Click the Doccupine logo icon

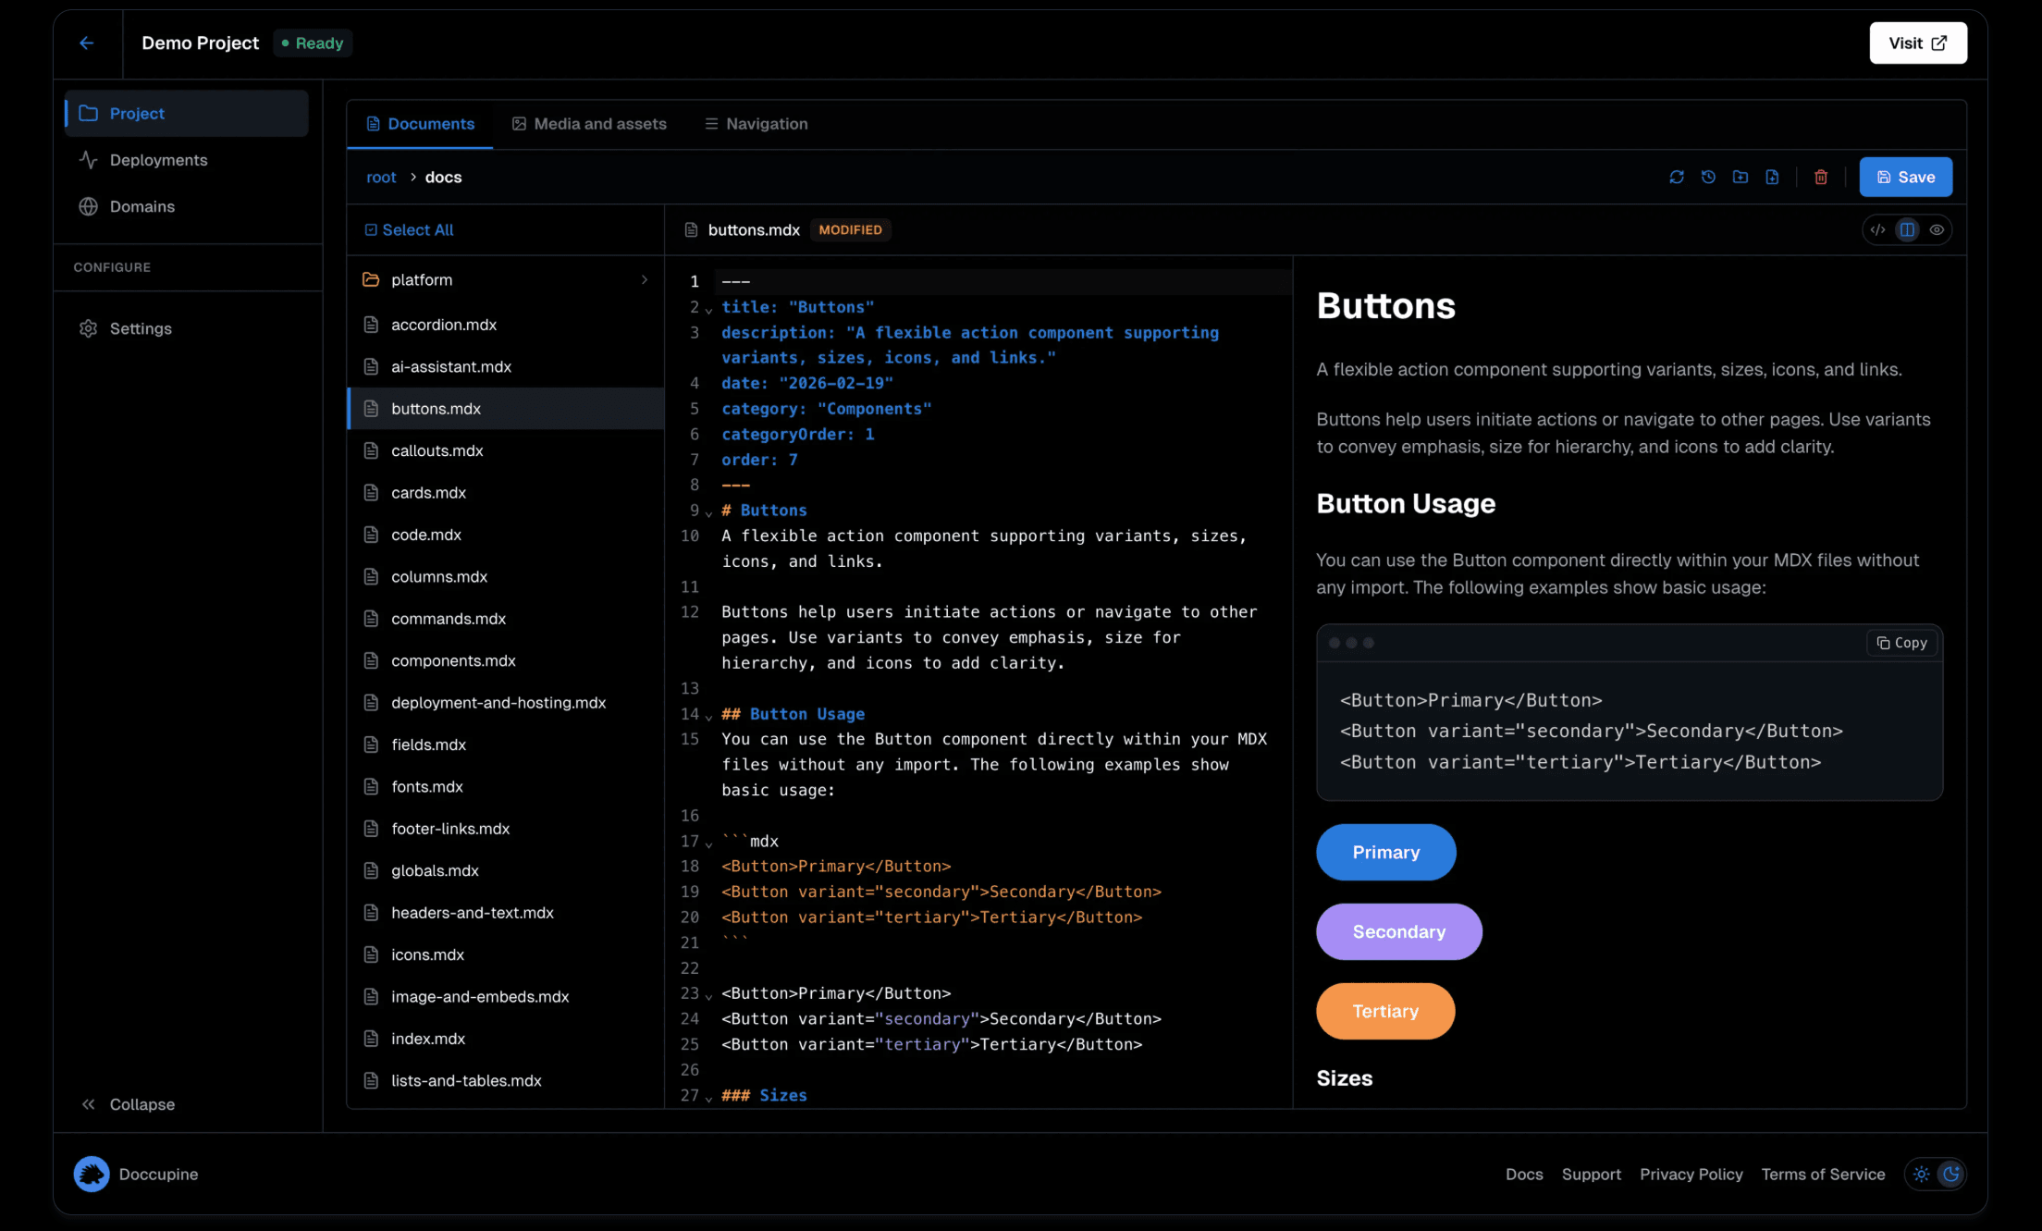pyautogui.click(x=92, y=1174)
